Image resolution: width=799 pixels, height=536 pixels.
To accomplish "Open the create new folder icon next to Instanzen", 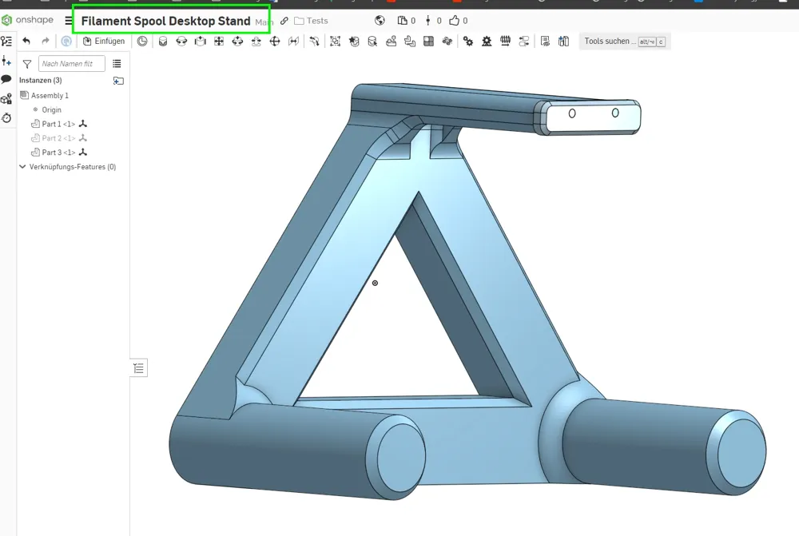I will click(x=118, y=81).
